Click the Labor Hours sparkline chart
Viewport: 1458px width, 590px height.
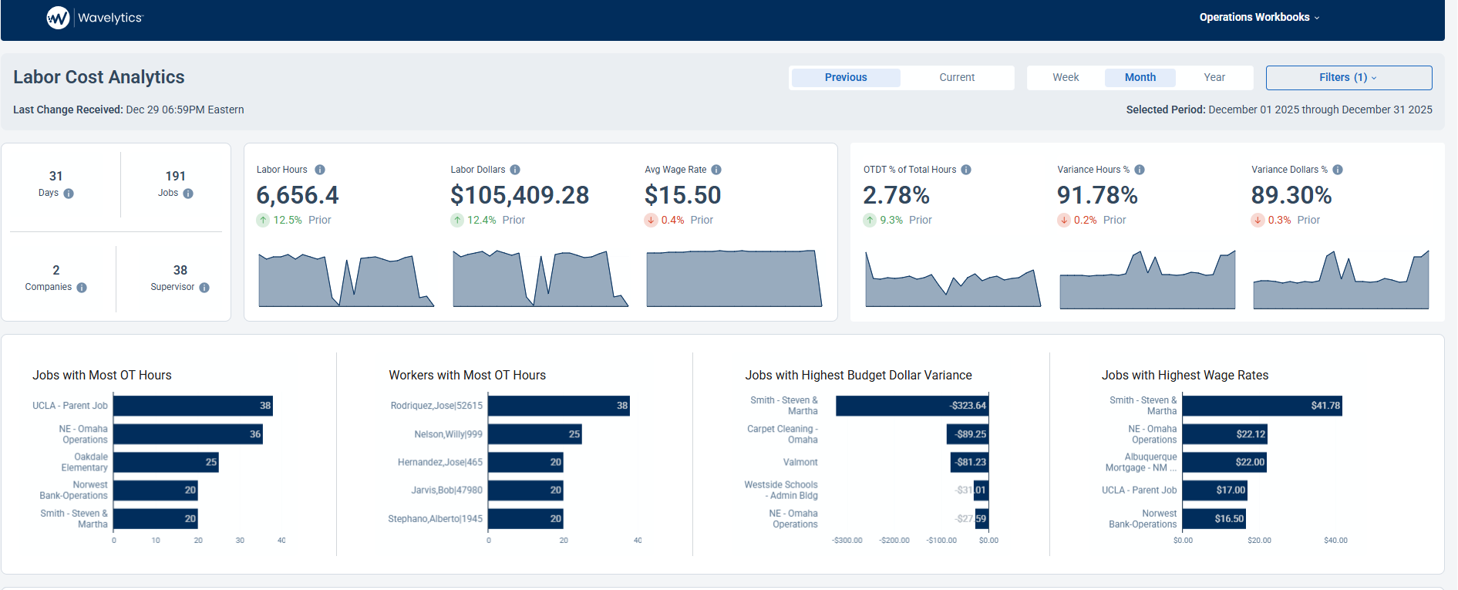pos(346,279)
